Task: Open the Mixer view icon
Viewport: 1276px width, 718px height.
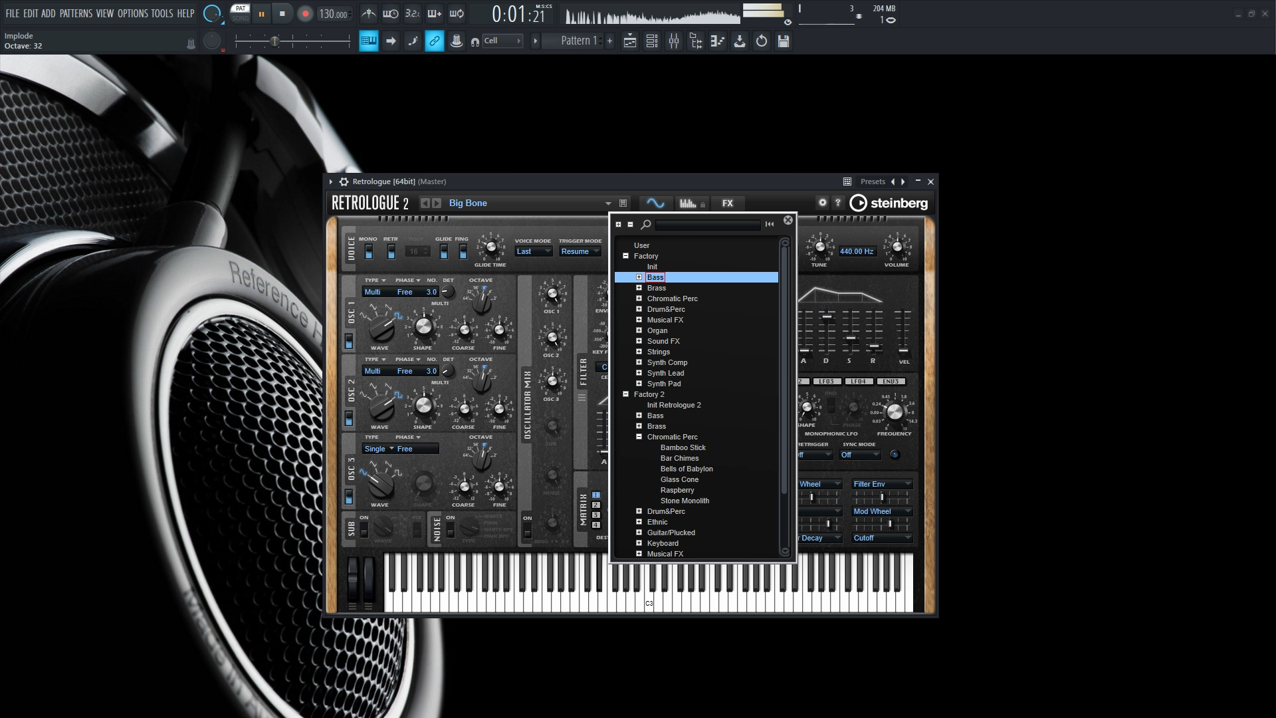Action: (674, 41)
